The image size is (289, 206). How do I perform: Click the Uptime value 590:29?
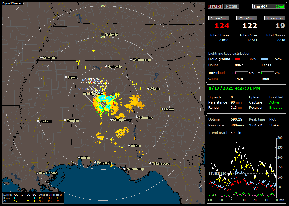pos(236,119)
